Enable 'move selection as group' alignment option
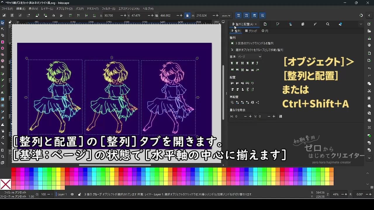Image resolution: width=374 pixels, height=210 pixels. pos(232,50)
